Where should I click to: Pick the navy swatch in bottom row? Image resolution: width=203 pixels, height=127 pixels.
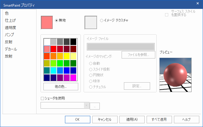(x=47, y=78)
